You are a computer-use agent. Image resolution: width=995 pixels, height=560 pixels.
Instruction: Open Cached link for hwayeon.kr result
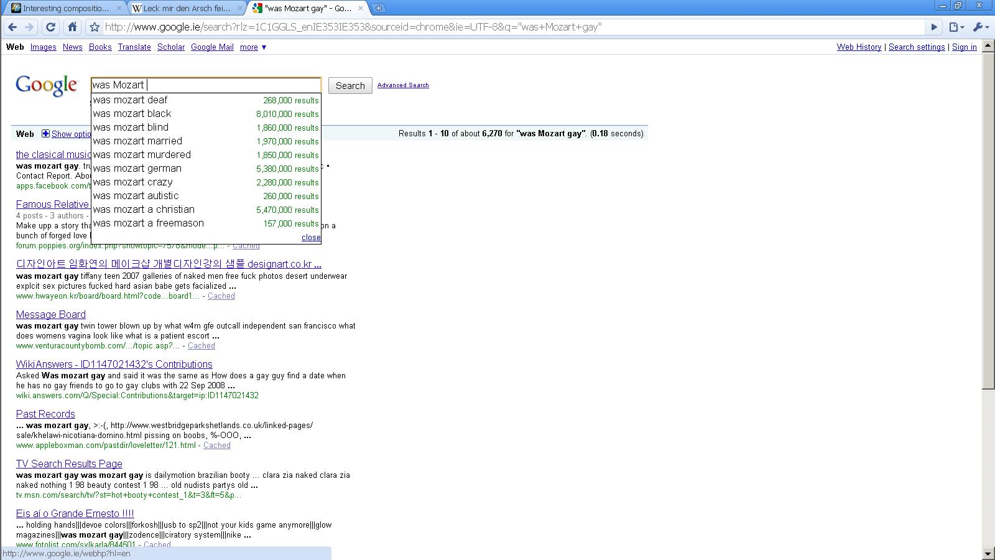pyautogui.click(x=221, y=296)
